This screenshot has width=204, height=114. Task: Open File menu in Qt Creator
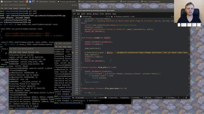[x=74, y=14]
